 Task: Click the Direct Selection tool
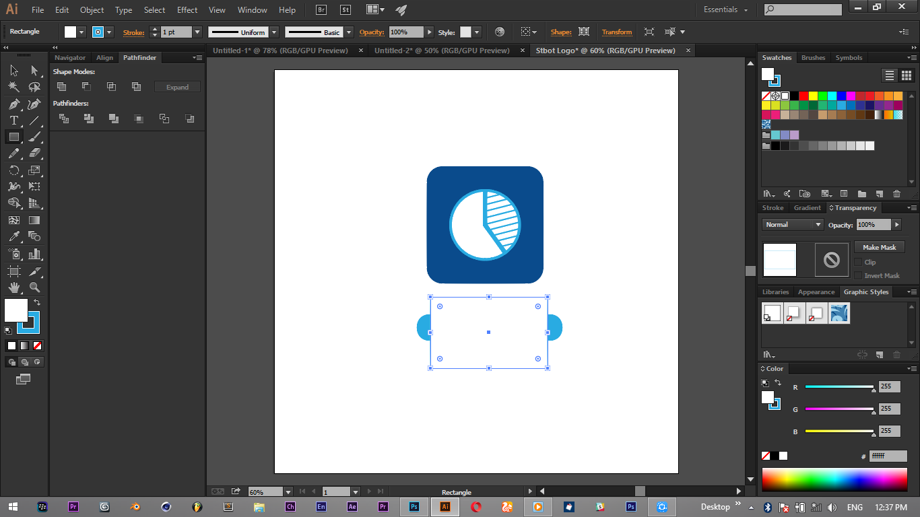point(34,71)
